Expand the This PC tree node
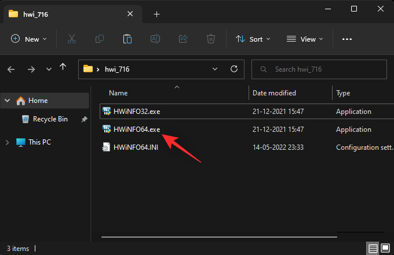This screenshot has width=394, height=255. pos(8,142)
